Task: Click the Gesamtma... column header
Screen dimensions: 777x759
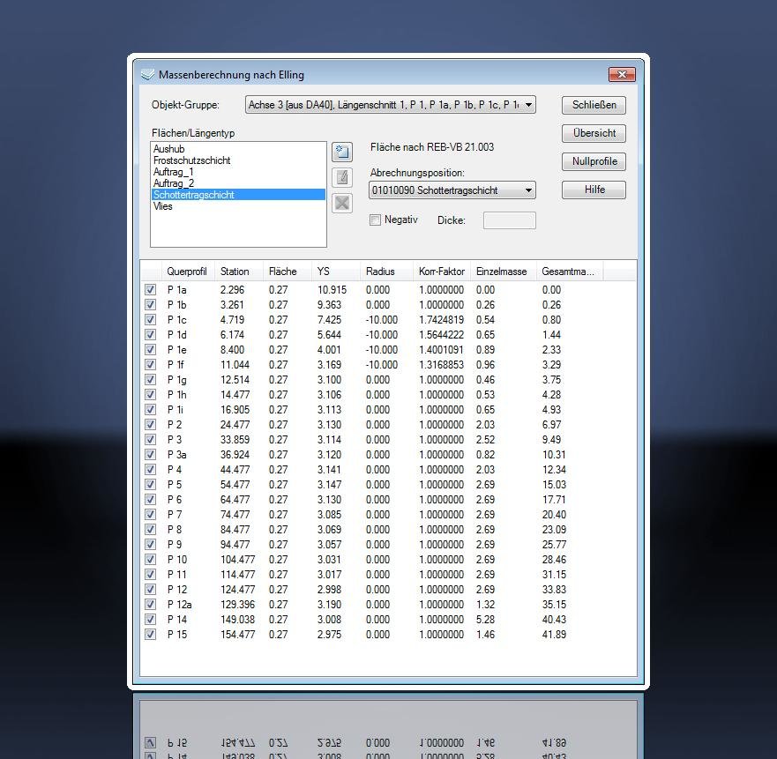Action: 570,272
